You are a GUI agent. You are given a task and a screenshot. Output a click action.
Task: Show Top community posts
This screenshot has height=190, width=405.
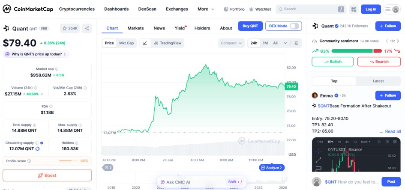[x=334, y=81]
